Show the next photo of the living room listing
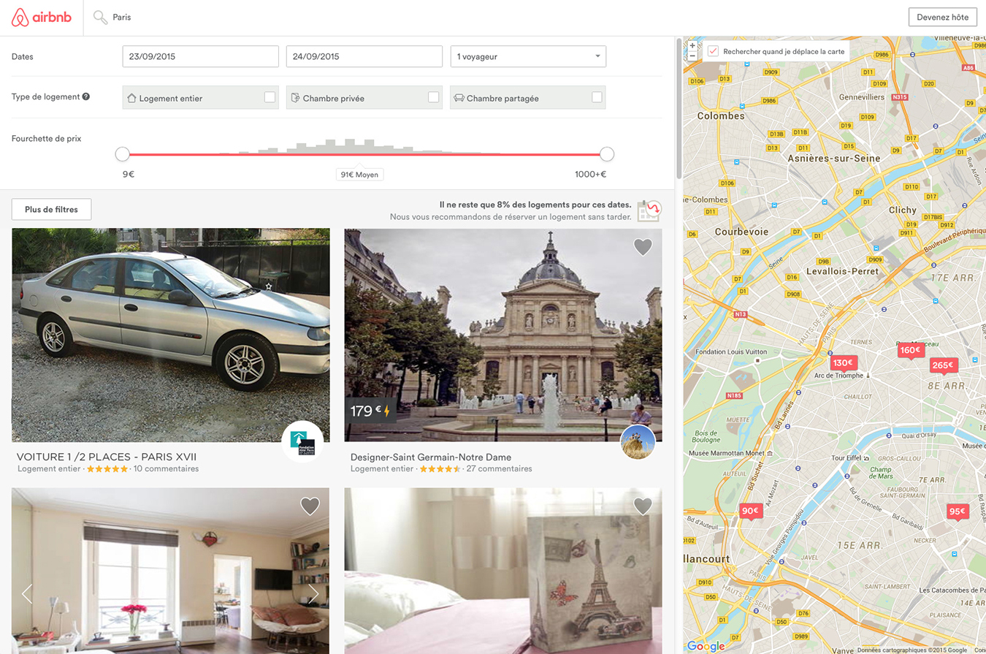Image resolution: width=986 pixels, height=654 pixels. point(314,593)
